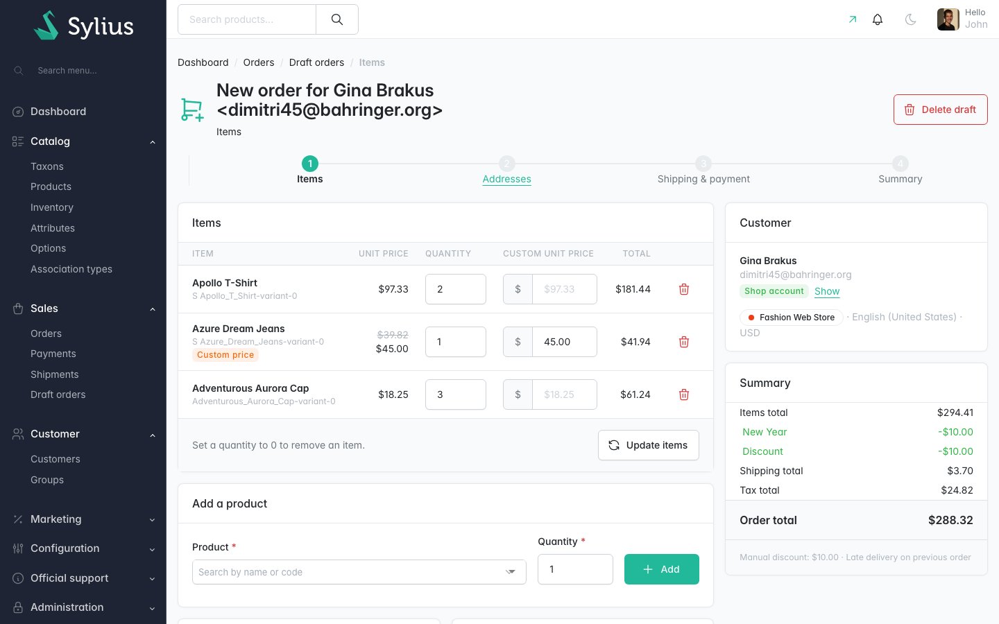Click the Add product button
Viewport: 999px width, 624px height.
pyautogui.click(x=662, y=569)
